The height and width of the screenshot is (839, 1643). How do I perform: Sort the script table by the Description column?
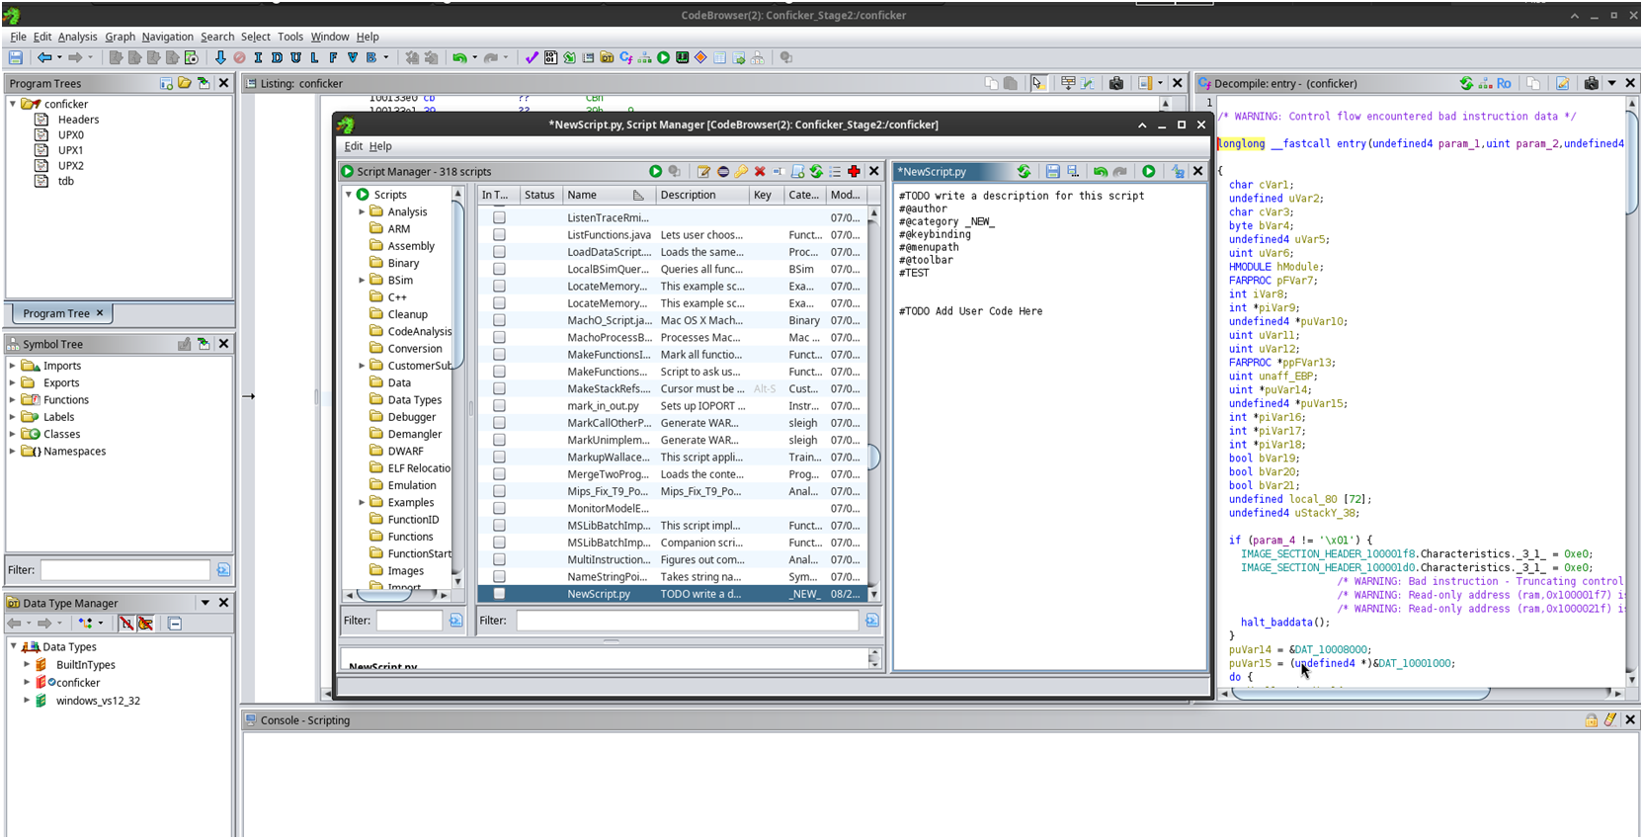(703, 195)
